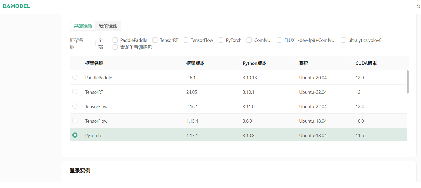Click CUDA version 12.4

click(360, 107)
